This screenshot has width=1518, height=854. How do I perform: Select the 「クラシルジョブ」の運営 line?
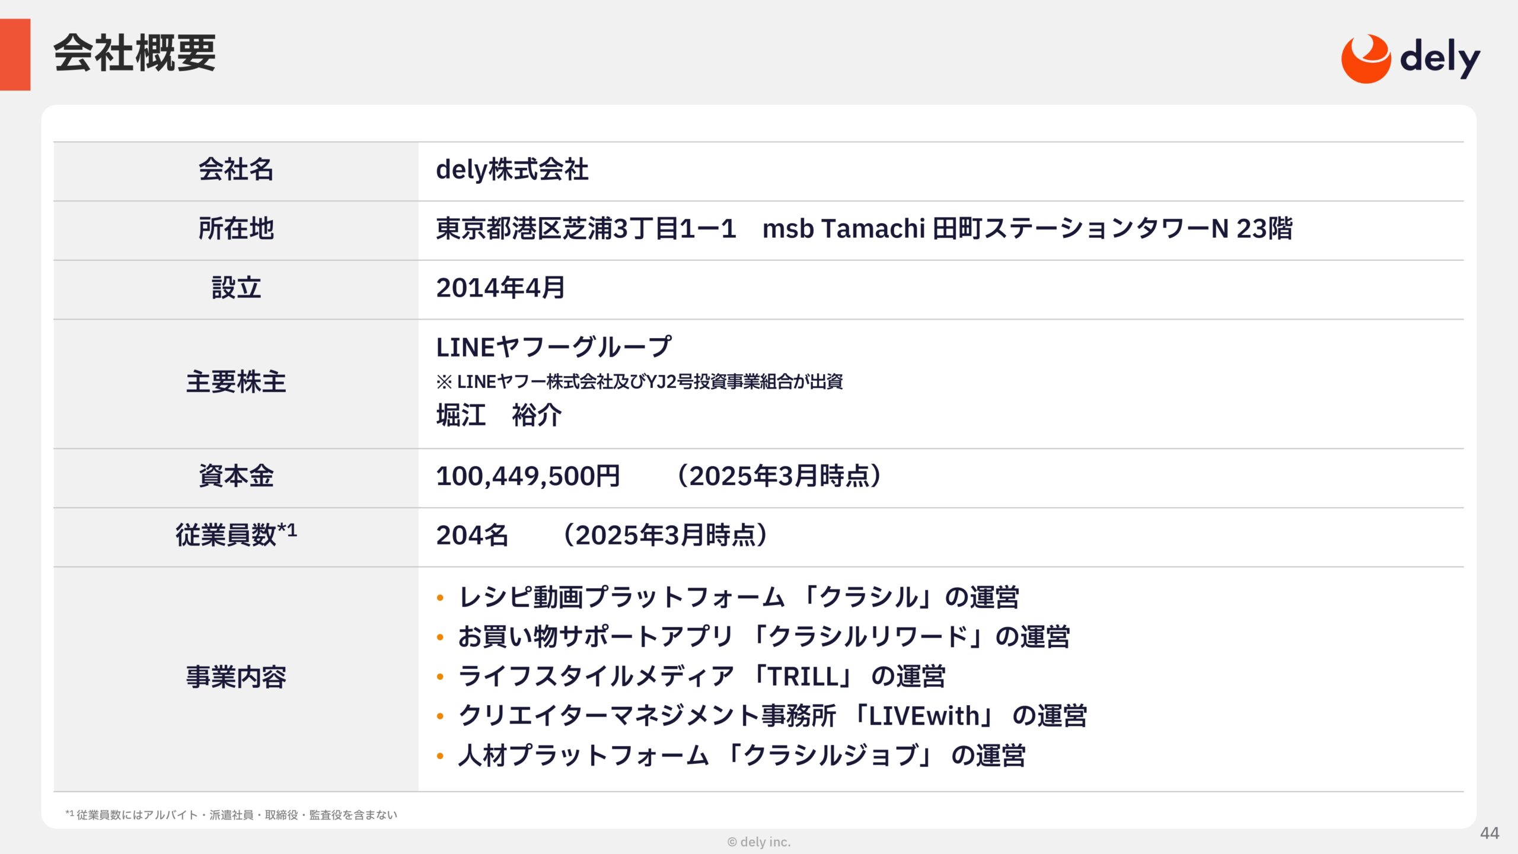[741, 756]
